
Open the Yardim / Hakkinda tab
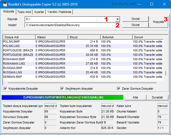point(59,12)
